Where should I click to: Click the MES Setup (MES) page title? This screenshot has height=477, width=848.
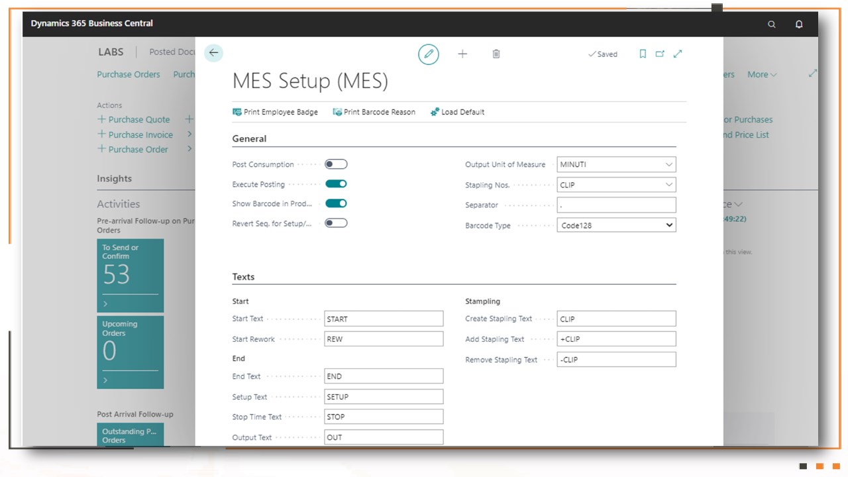(310, 81)
